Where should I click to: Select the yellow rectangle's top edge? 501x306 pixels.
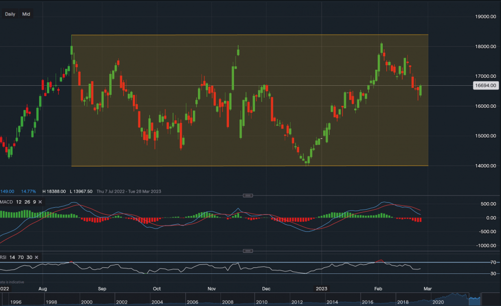[x=250, y=35]
